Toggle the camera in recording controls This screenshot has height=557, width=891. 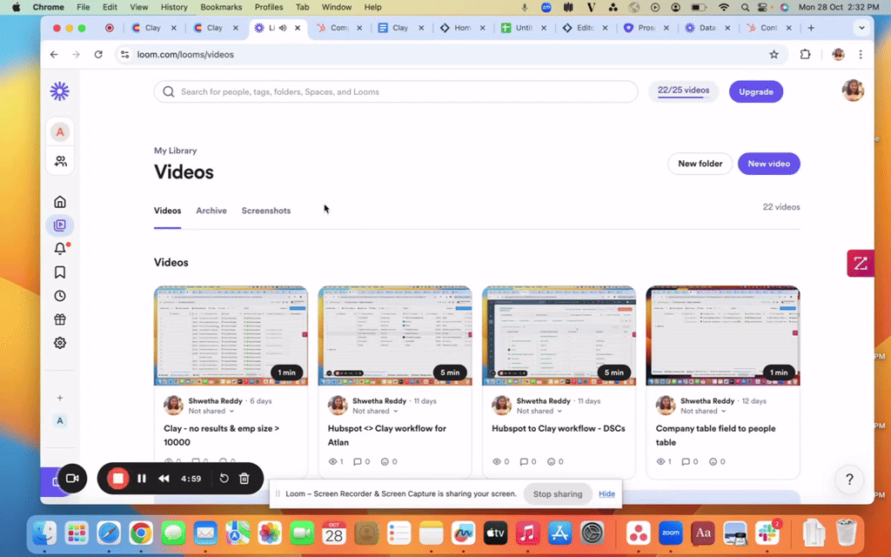(x=72, y=478)
